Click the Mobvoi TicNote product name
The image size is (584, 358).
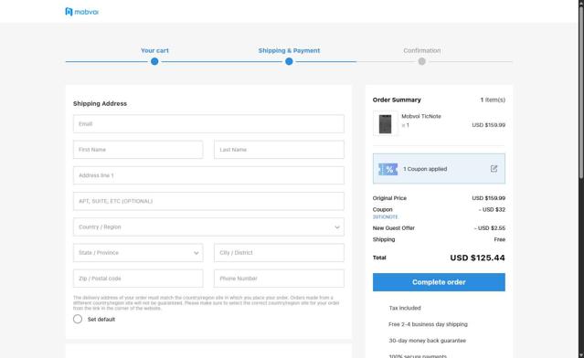[421, 116]
